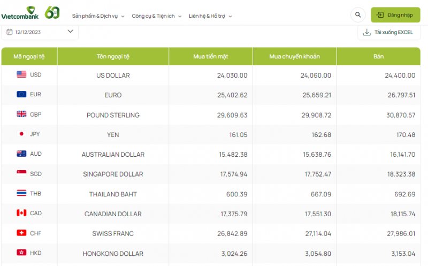Viewport: 428px width, 266px height.
Task: Click the CHF Switzerland flag icon
Action: coord(21,233)
